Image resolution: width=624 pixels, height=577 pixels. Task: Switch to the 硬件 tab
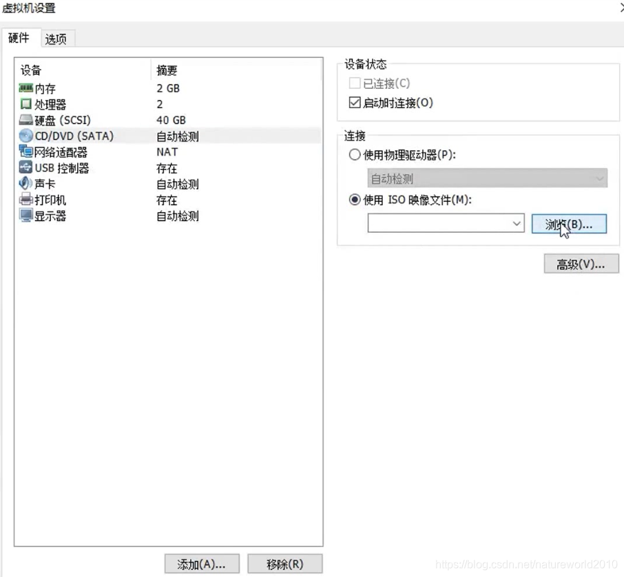tap(20, 39)
